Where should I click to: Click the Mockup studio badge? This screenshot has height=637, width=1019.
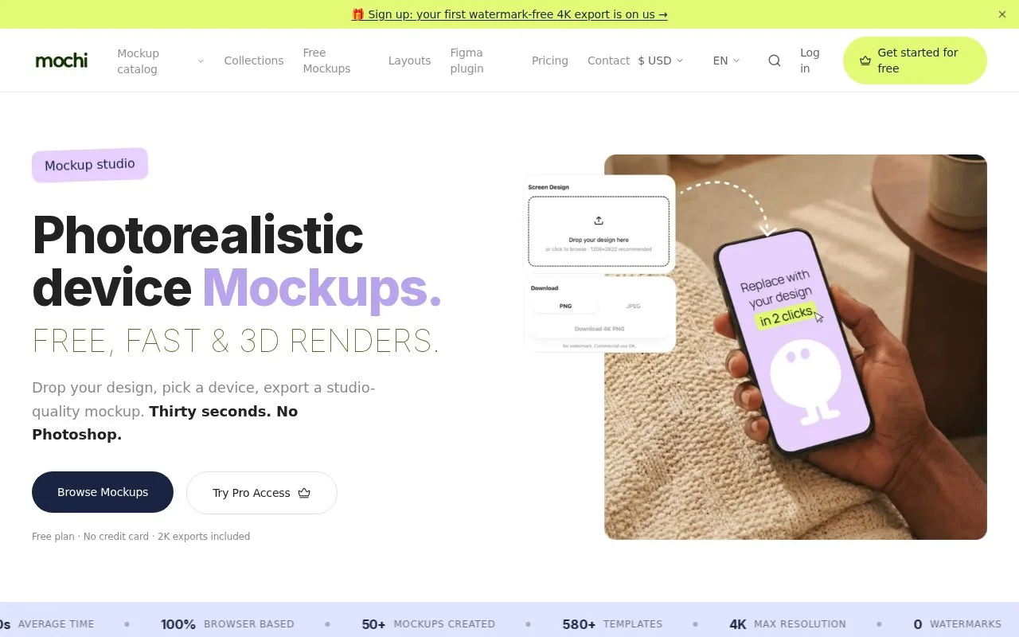90,165
